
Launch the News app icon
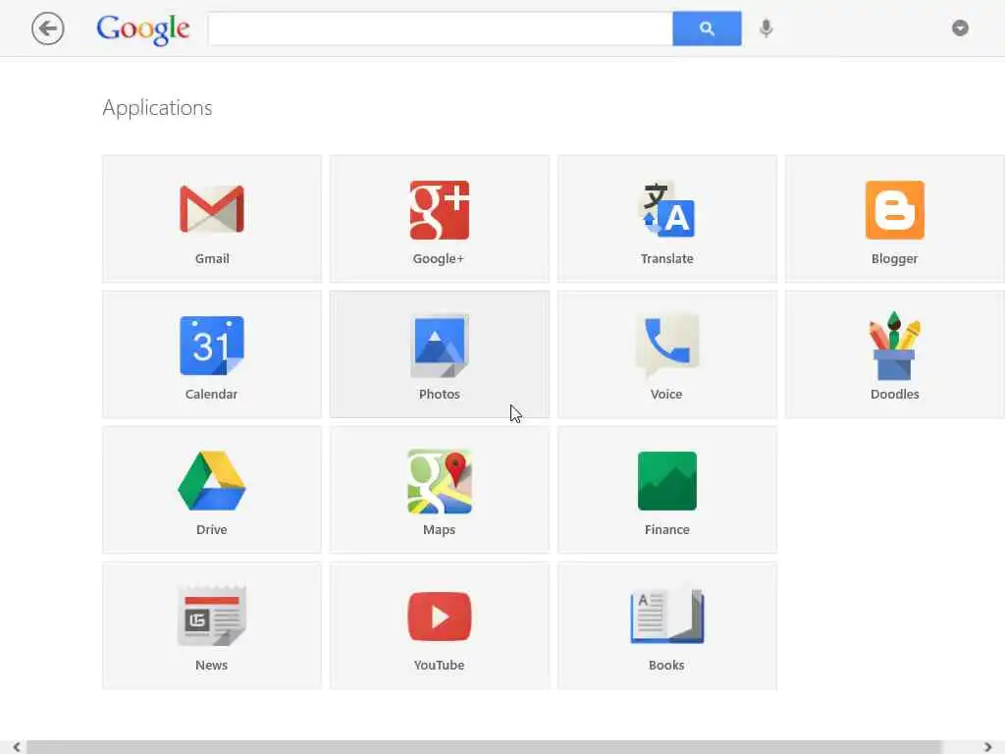[x=212, y=616]
